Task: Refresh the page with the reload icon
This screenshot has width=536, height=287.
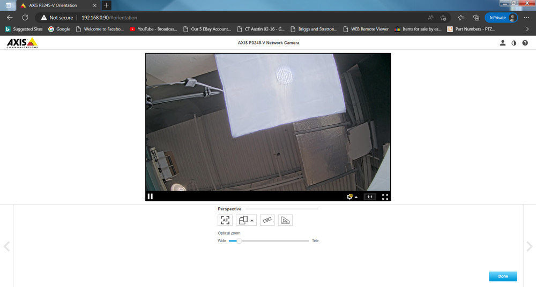Action: point(25,18)
